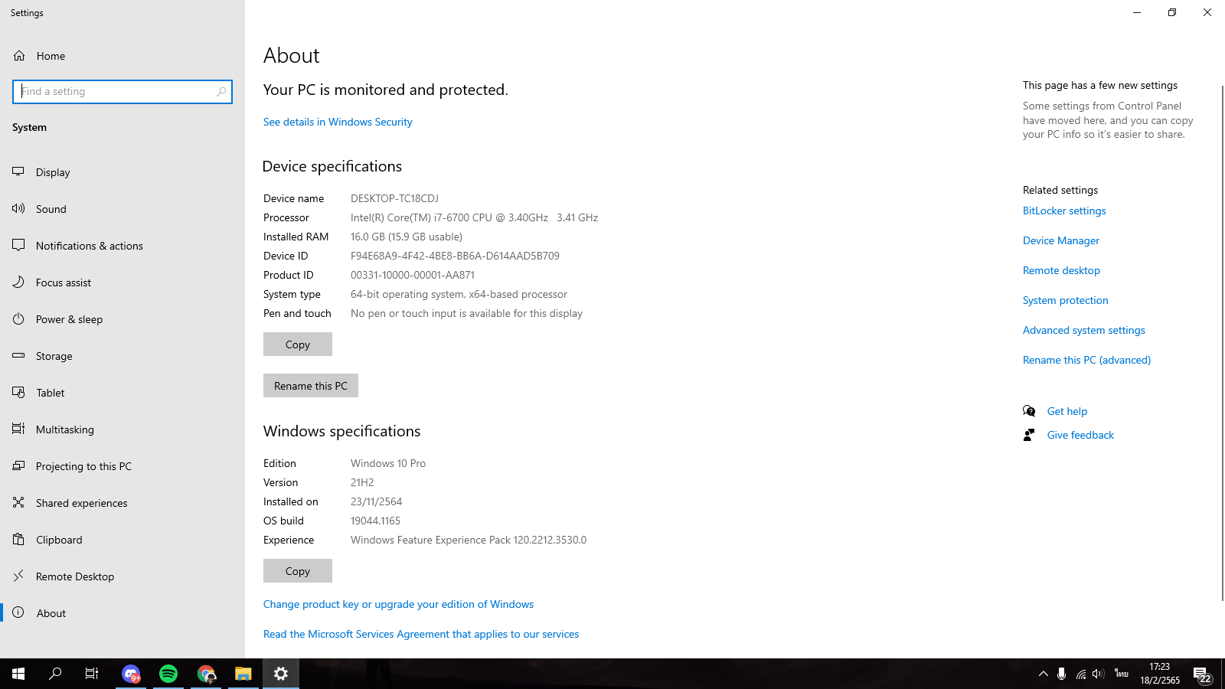
Task: Click the Give feedback link
Action: coord(1080,435)
